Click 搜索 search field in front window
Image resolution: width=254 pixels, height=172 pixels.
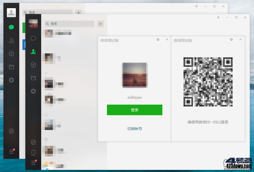69,24
